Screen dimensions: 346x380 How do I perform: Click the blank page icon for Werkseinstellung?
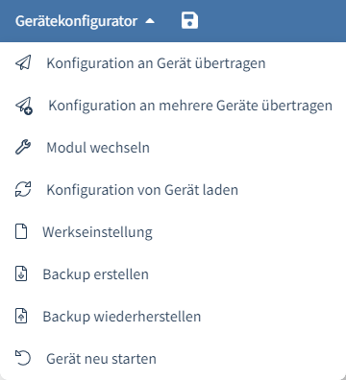pyautogui.click(x=21, y=231)
